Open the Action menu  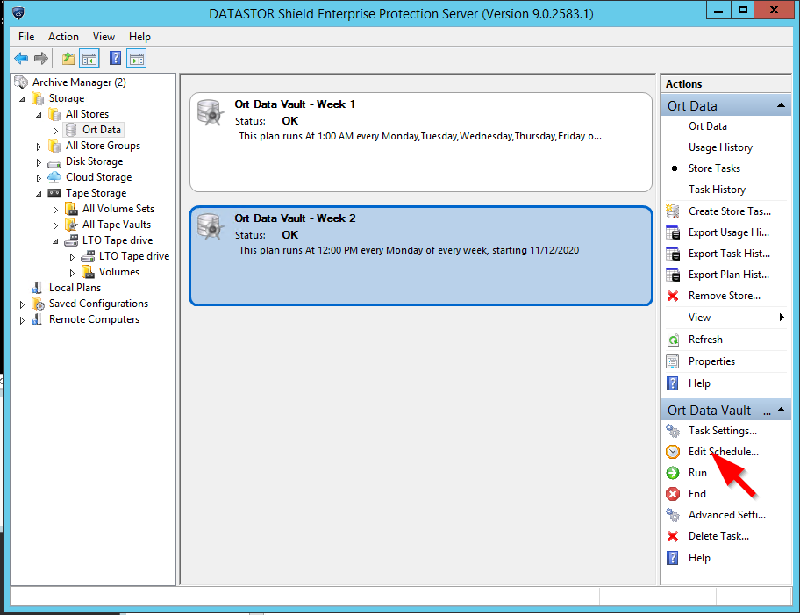click(x=63, y=37)
